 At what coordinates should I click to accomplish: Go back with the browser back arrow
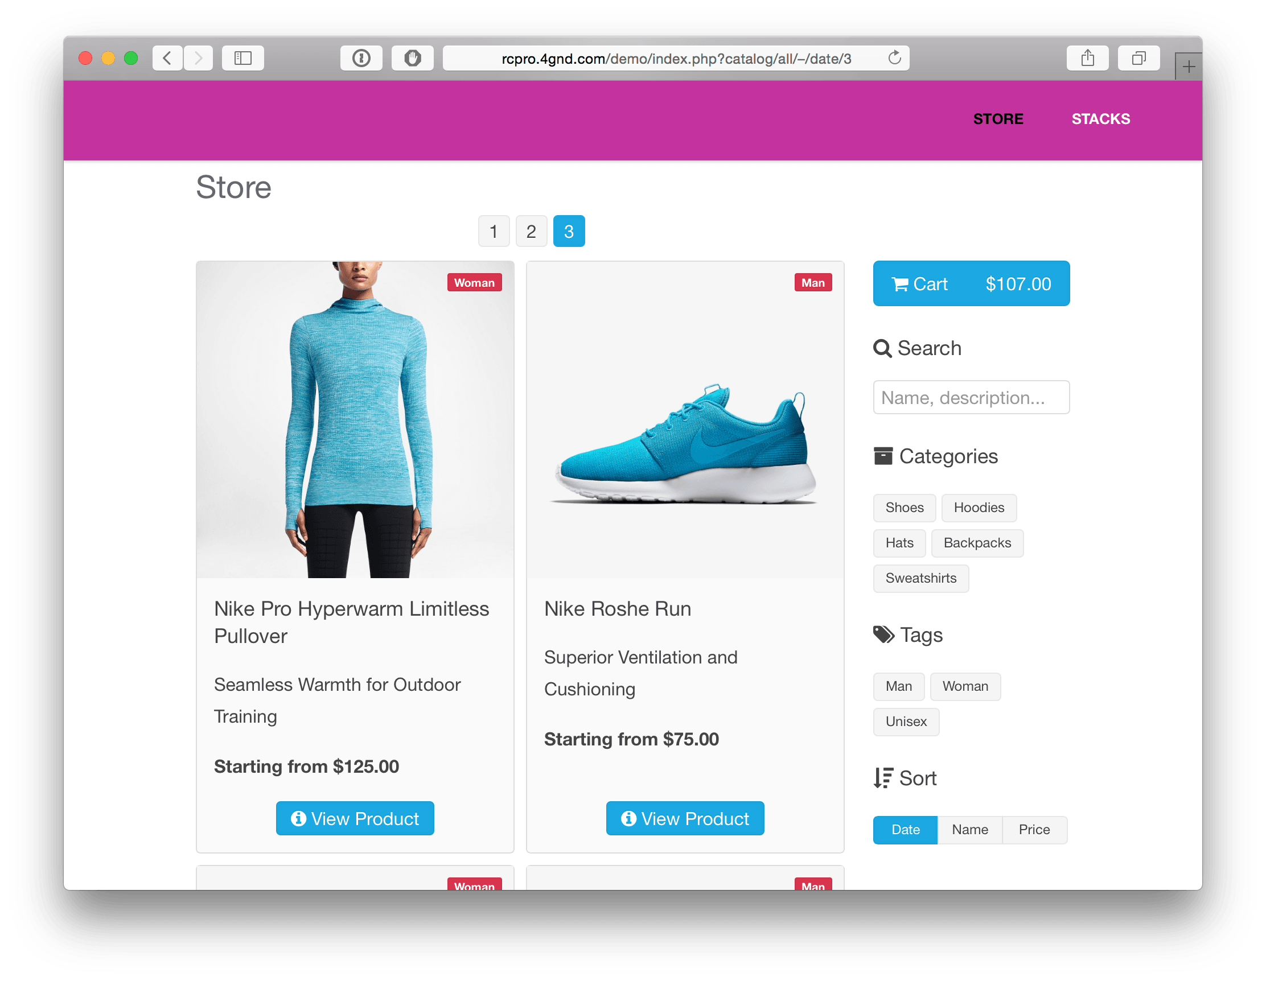pos(167,58)
